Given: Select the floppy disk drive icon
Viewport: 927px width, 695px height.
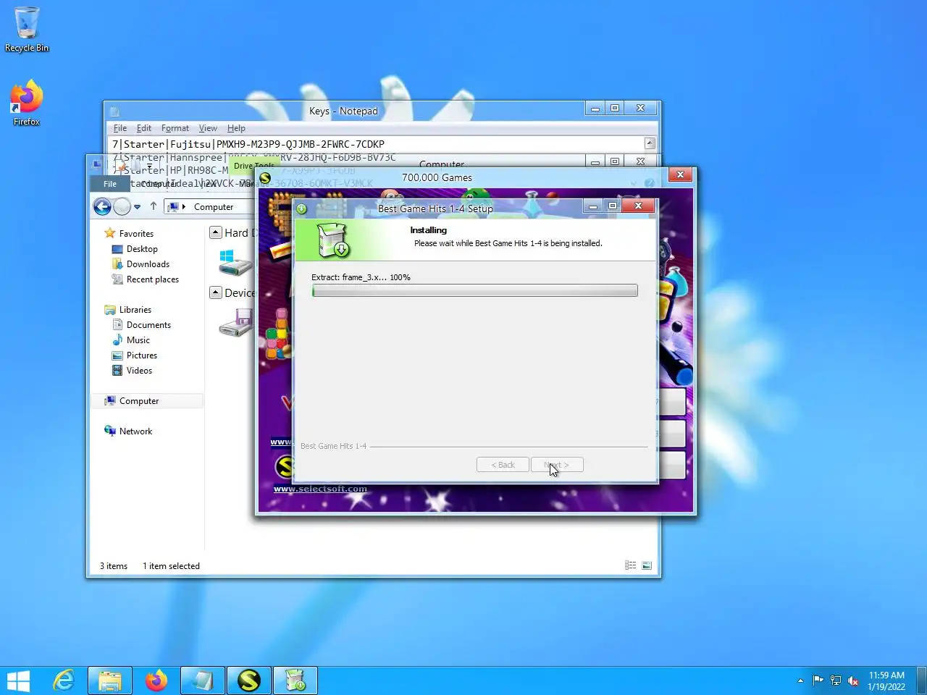Looking at the screenshot, I should point(236,322).
